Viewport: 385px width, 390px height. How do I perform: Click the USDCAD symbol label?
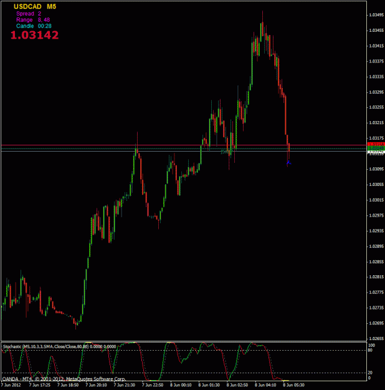pyautogui.click(x=27, y=7)
